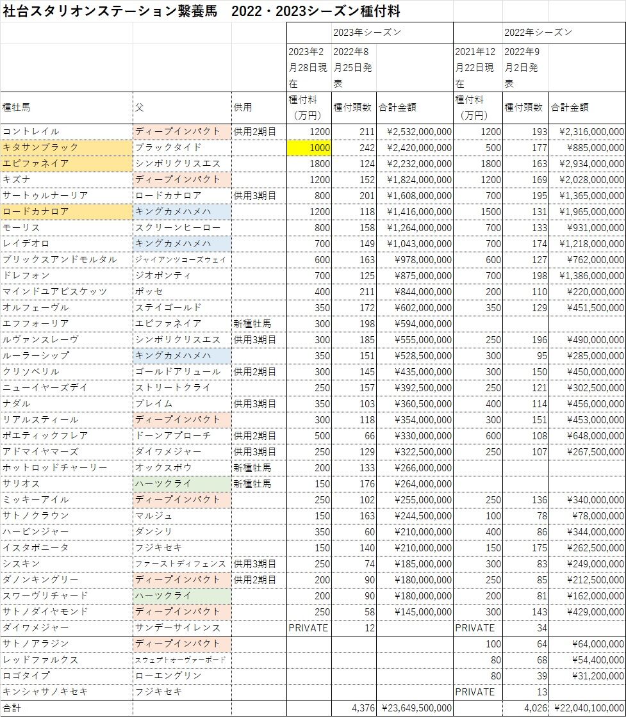Screen dimensions: 626x721
Task: Select the highlighted ロードカナロア stallion cell
Action: click(x=67, y=211)
